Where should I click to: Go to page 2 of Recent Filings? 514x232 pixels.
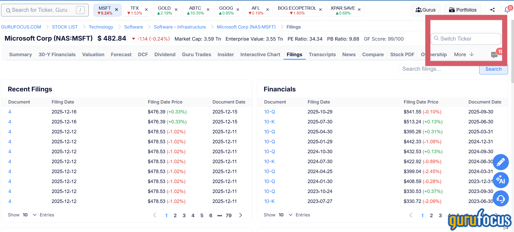pos(175,215)
